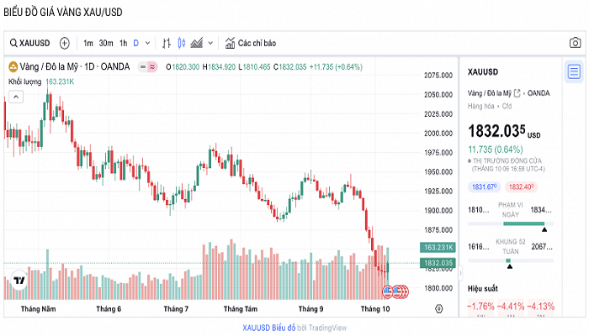Viewport: 589px width, 336px height.
Task: Open the Fibonacci drawing tool icon
Action: pos(167,43)
